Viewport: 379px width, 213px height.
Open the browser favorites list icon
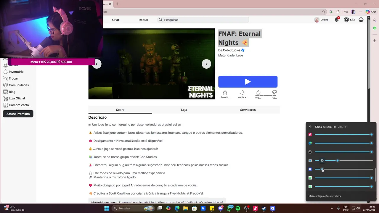pyautogui.click(x=346, y=12)
